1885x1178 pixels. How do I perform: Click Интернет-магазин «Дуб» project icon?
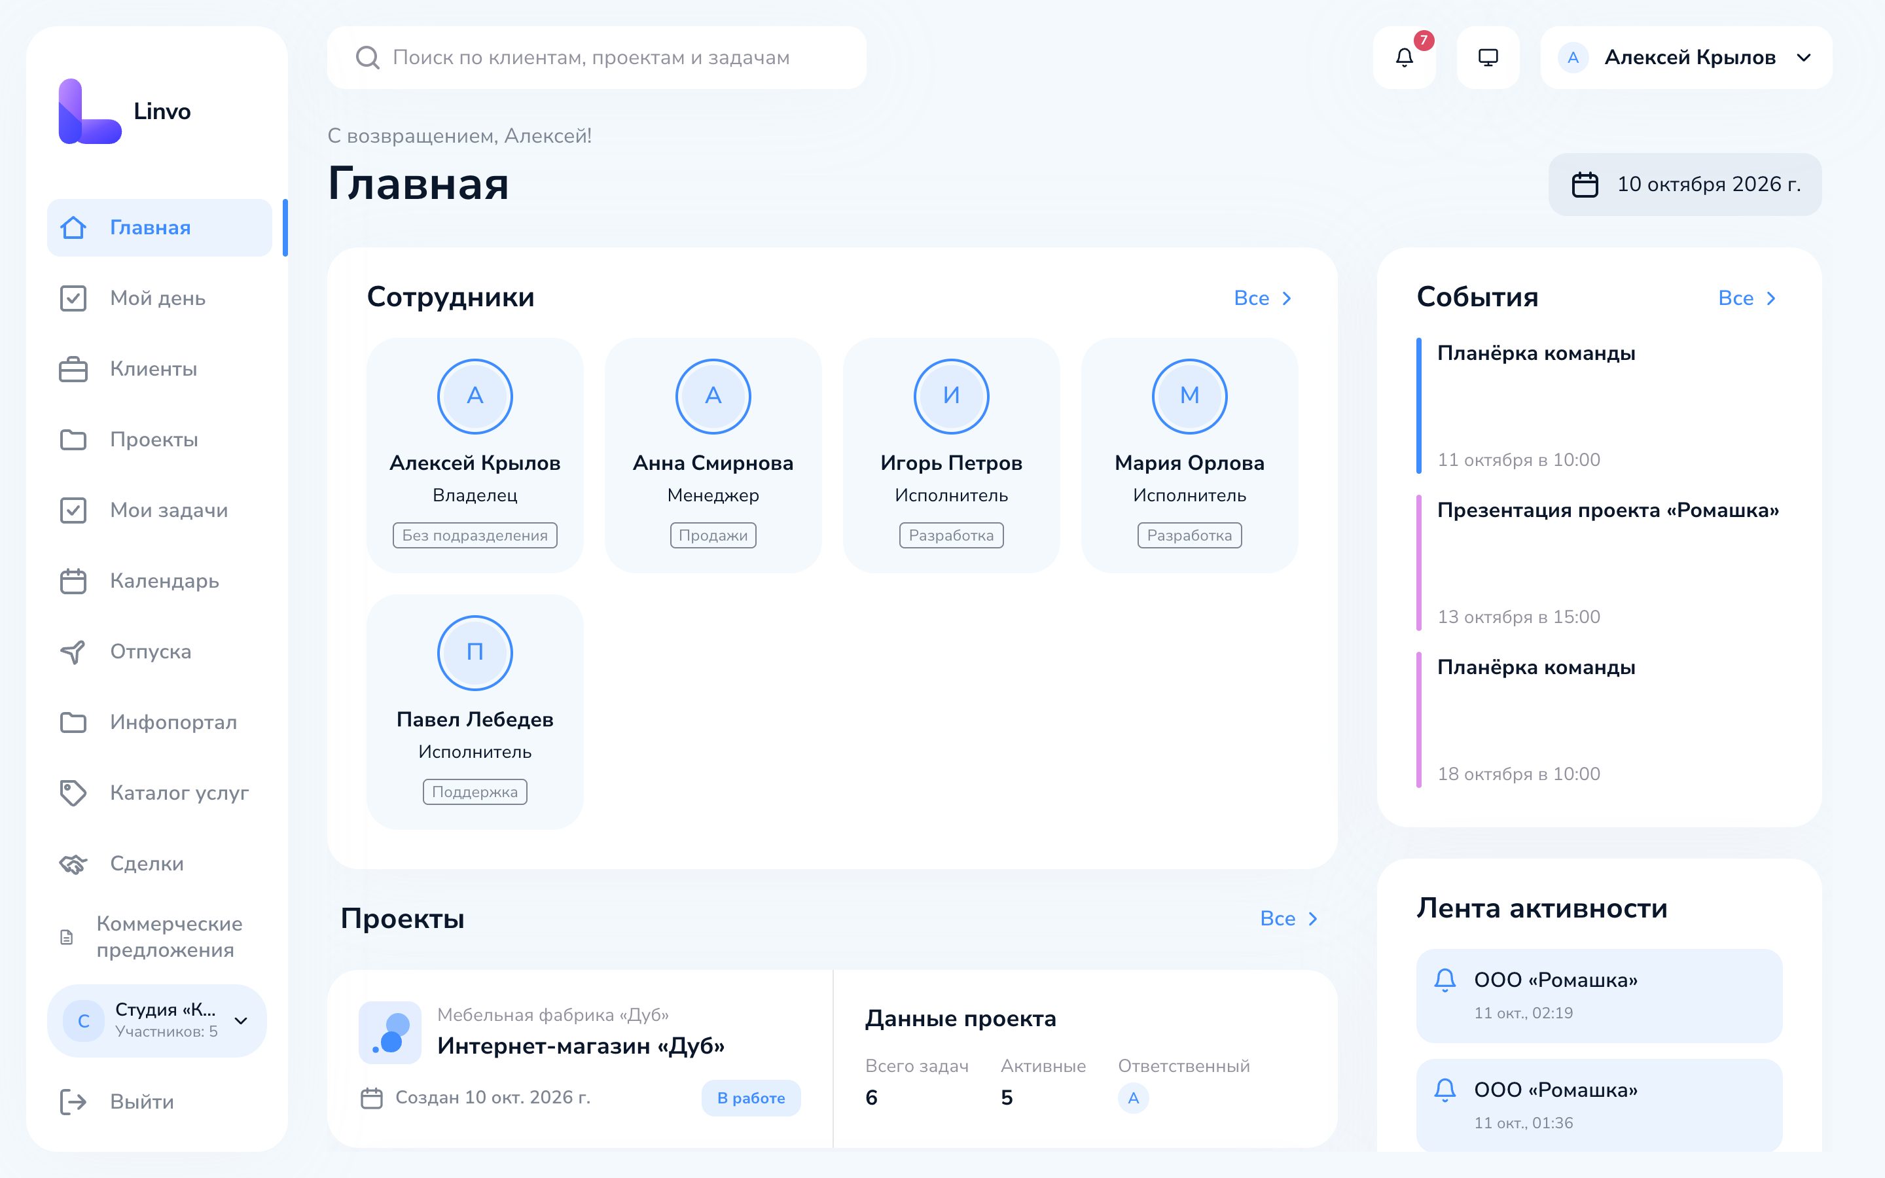389,1032
